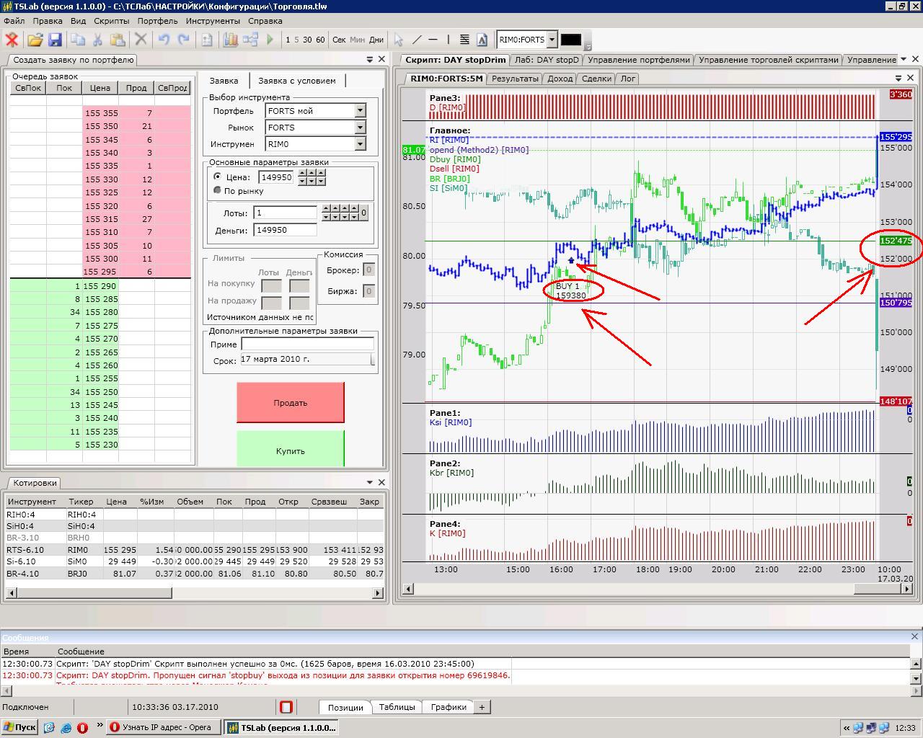Select the 'Цена' radio button
923x738 pixels.
(218, 177)
